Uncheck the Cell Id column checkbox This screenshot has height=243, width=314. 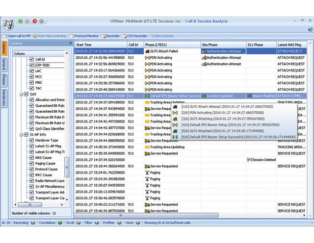coord(31,59)
